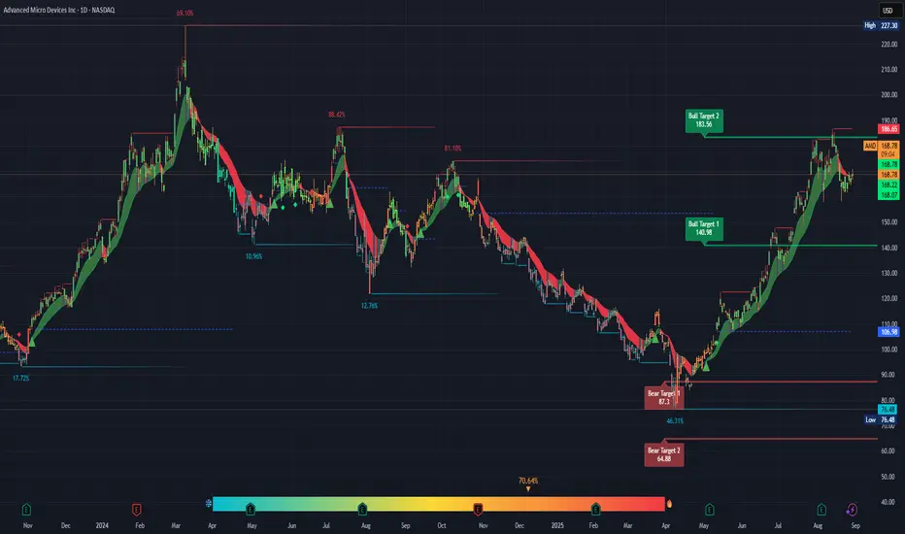Click the green earnings marker above Nov 2023
The height and width of the screenshot is (534, 905).
pyautogui.click(x=26, y=510)
